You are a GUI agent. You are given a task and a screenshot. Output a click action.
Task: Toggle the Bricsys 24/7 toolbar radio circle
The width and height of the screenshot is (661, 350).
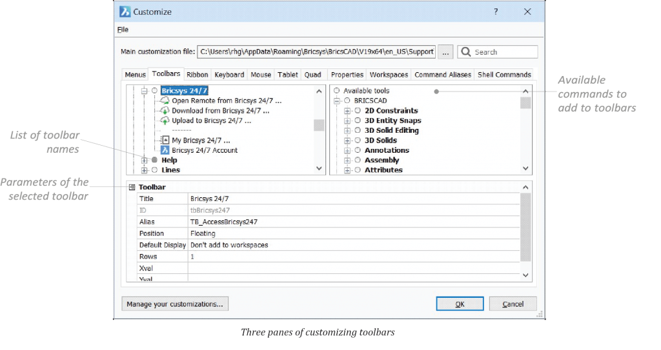tap(155, 90)
